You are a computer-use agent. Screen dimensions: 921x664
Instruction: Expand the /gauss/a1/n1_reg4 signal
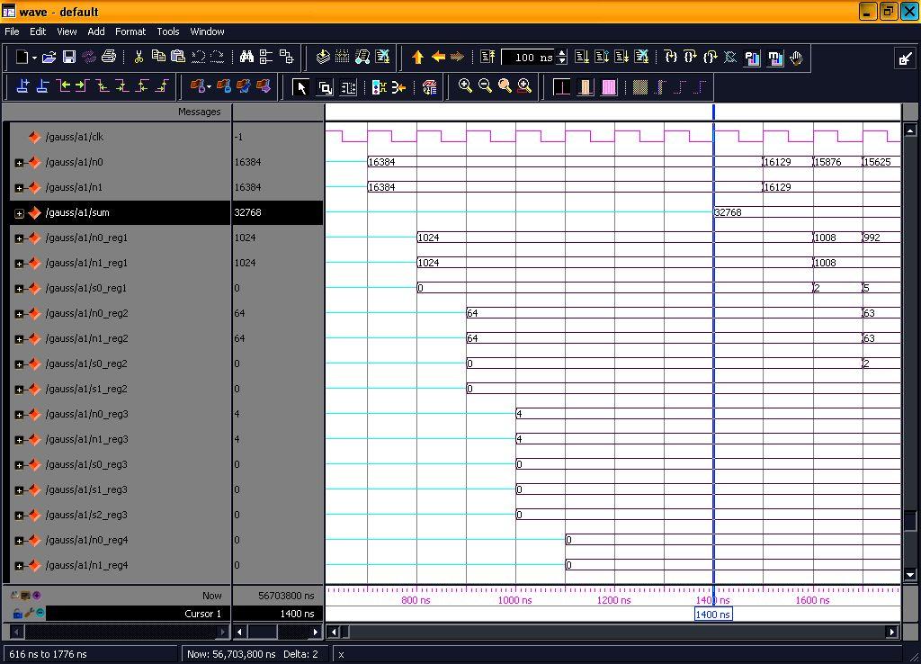[19, 566]
